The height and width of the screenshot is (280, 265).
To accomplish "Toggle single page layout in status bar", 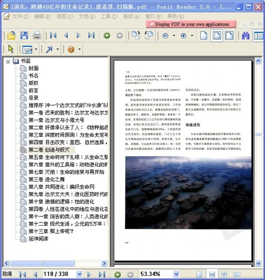I will point(199,274).
